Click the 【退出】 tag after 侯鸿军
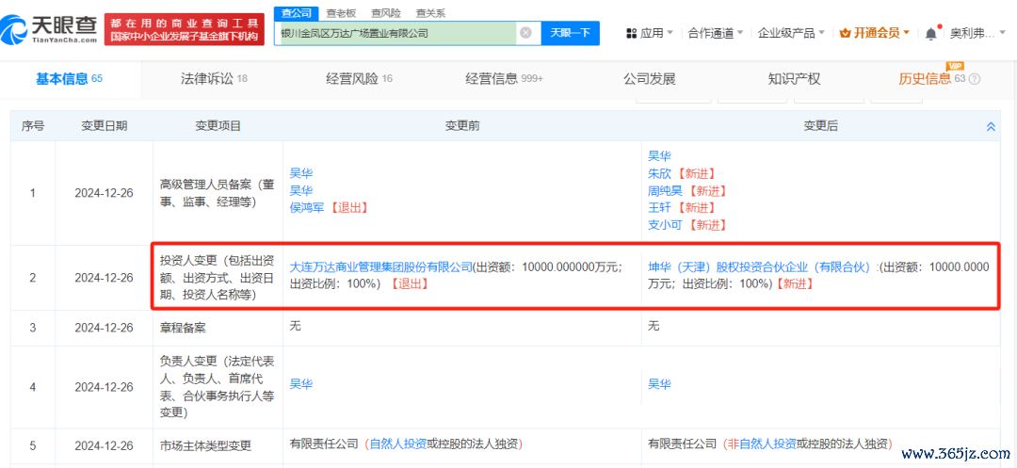This screenshot has width=1017, height=468. (x=347, y=207)
